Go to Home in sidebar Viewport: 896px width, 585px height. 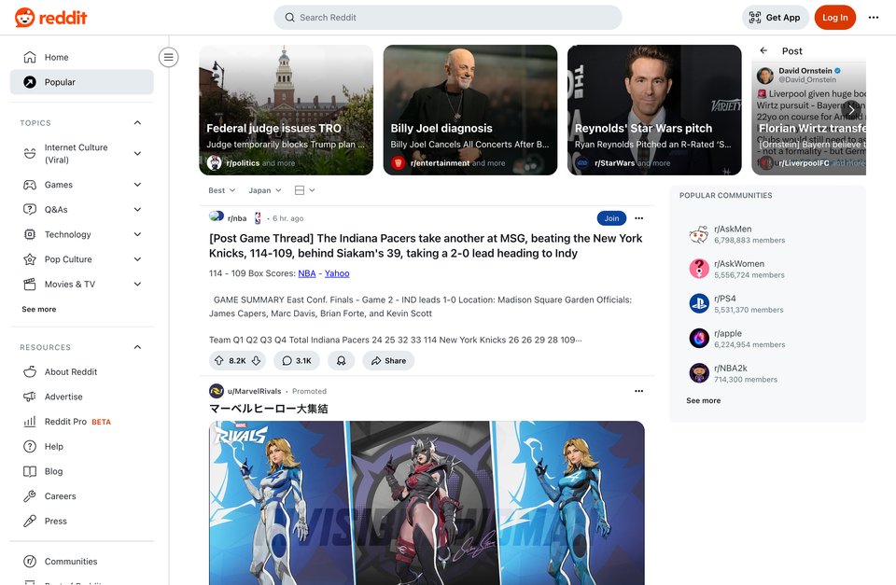click(x=82, y=57)
